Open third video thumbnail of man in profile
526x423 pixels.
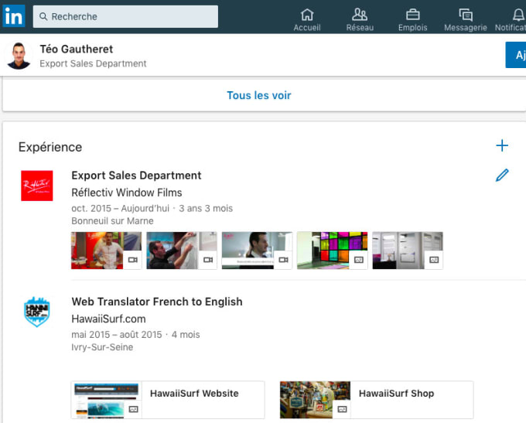tap(257, 251)
